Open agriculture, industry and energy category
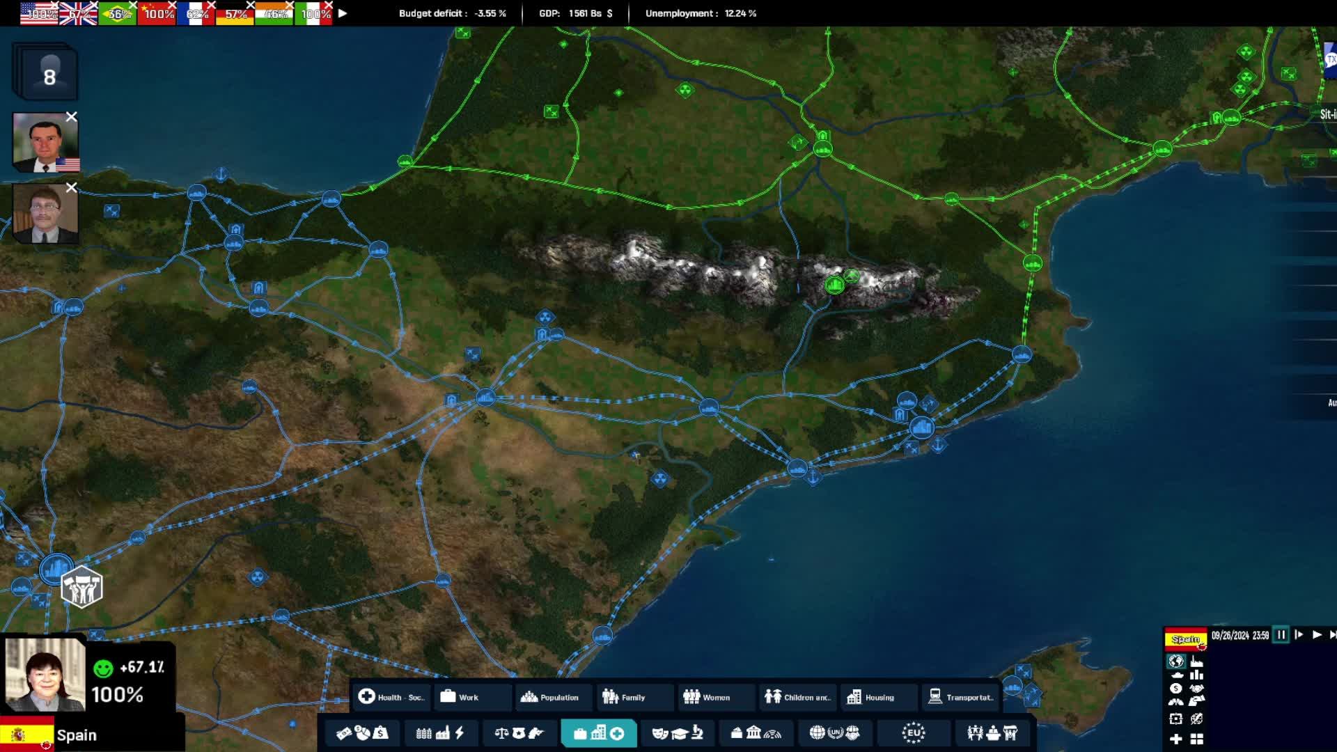Viewport: 1337px width, 752px height. coord(440,733)
